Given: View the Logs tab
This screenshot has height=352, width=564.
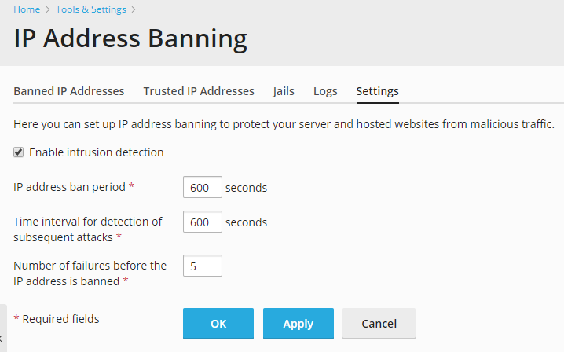Looking at the screenshot, I should pos(325,91).
